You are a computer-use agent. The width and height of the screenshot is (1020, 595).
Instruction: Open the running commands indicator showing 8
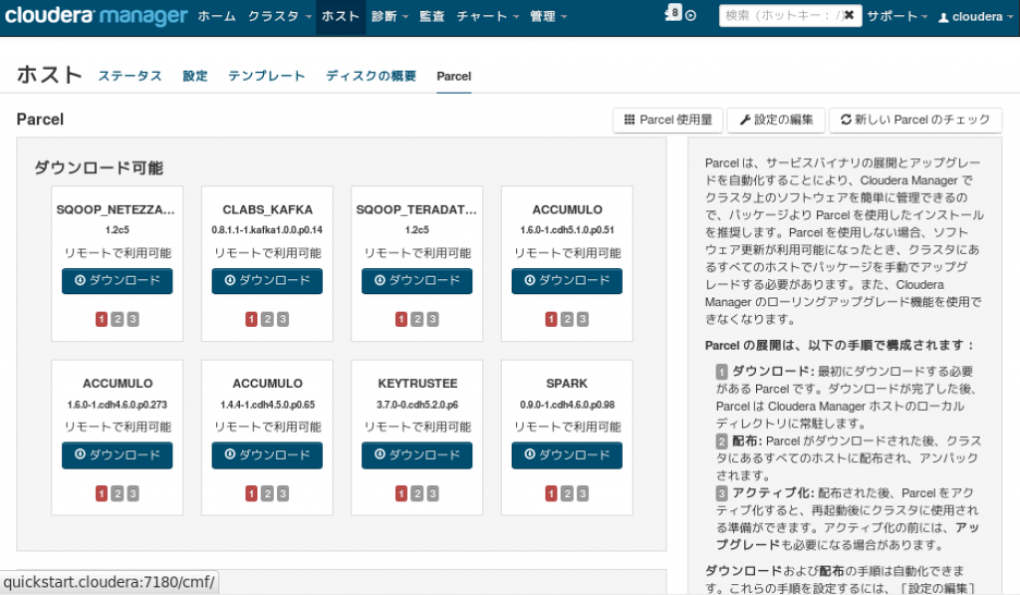click(x=672, y=13)
